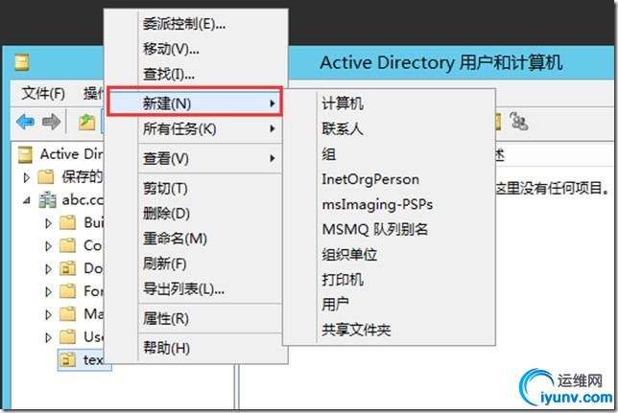This screenshot has width=618, height=413.
Task: Collapse the abc domain tree node
Action: 27,201
